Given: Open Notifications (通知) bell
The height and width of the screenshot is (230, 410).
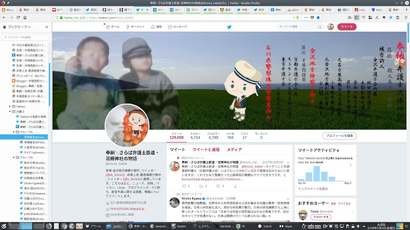Looking at the screenshot, I should click(x=156, y=27).
